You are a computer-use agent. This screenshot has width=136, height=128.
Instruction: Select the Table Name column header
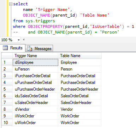click(80, 56)
